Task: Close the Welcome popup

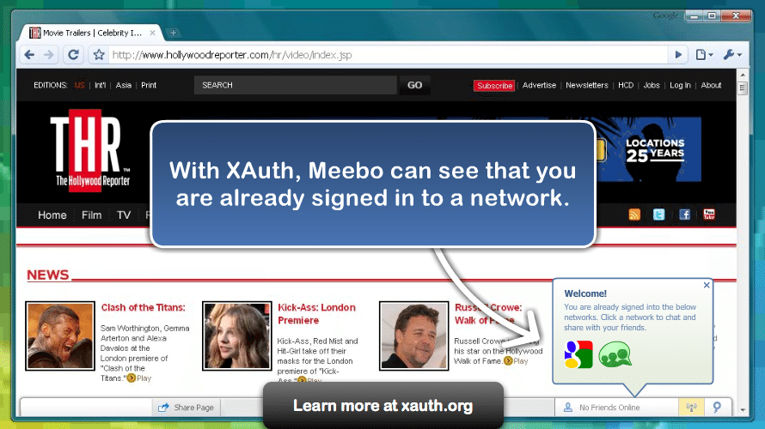Action: [x=707, y=286]
